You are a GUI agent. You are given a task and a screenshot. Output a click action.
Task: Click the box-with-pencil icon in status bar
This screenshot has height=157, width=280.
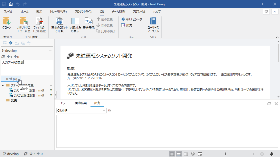(193, 154)
